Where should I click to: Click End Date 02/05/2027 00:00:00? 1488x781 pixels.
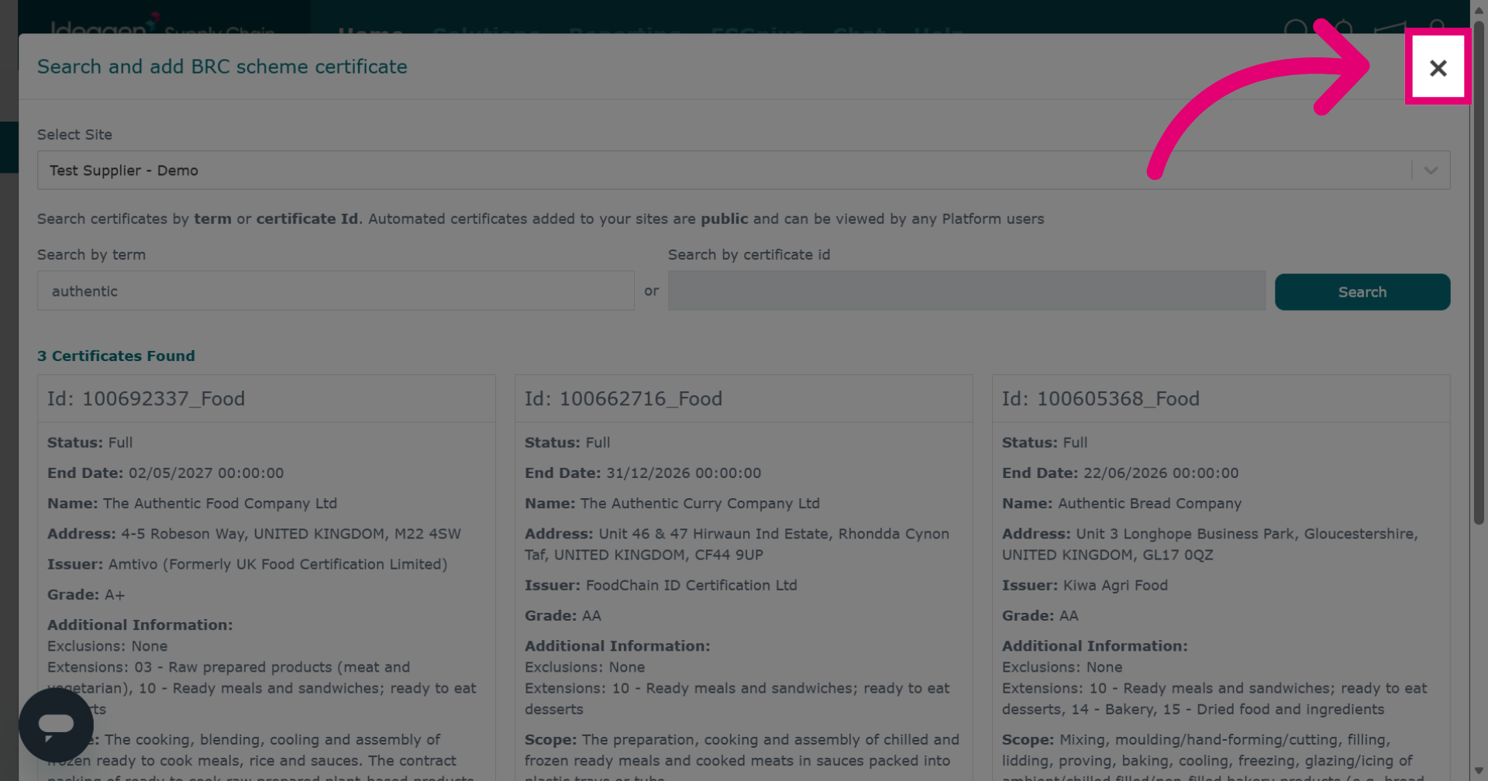(165, 473)
